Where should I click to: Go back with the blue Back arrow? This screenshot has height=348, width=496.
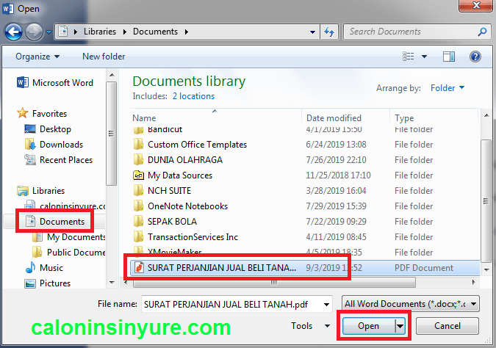[x=13, y=32]
